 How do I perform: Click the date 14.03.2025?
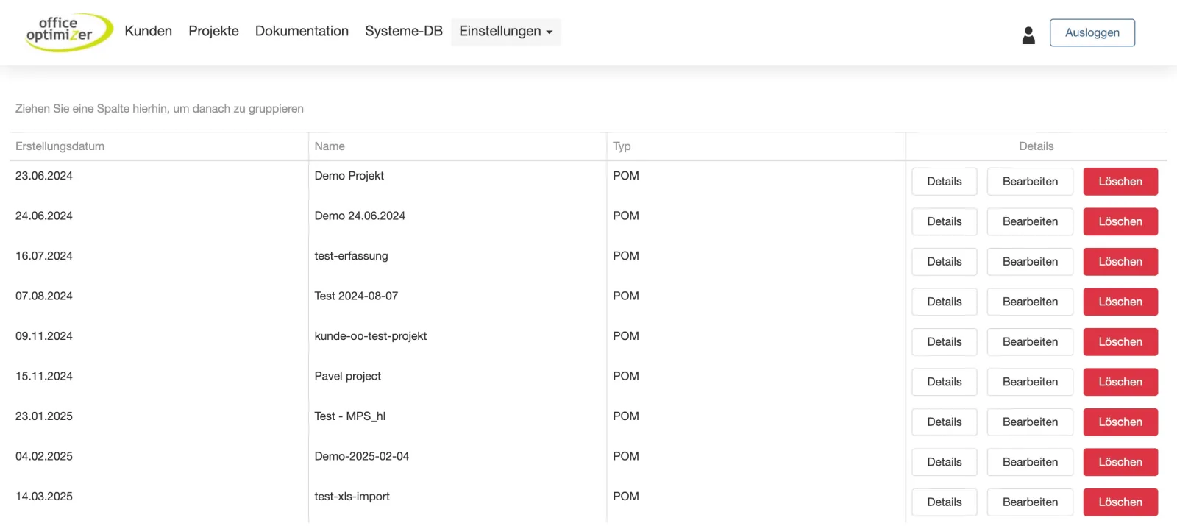[x=44, y=497]
